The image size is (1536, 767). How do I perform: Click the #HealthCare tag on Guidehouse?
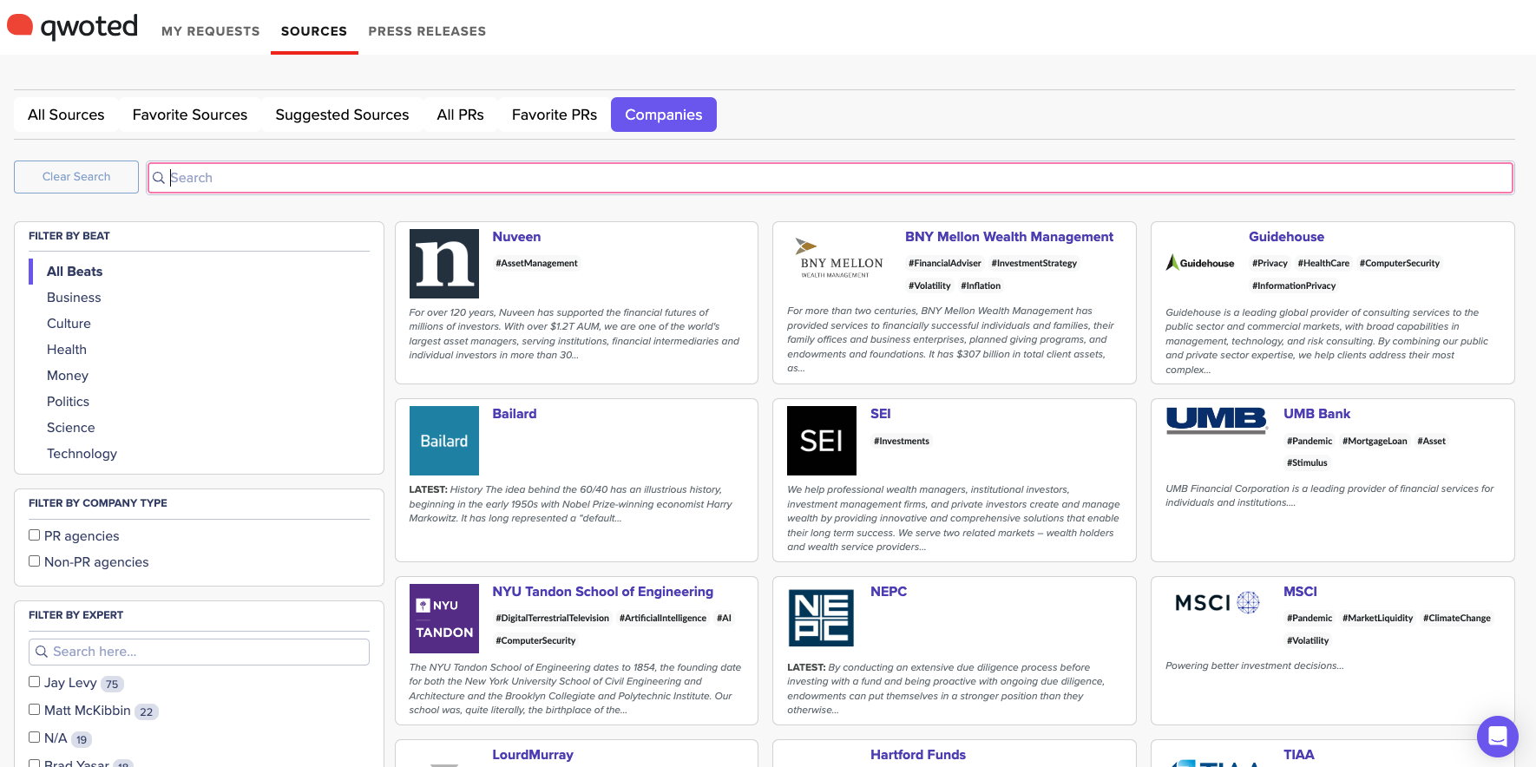click(x=1323, y=263)
